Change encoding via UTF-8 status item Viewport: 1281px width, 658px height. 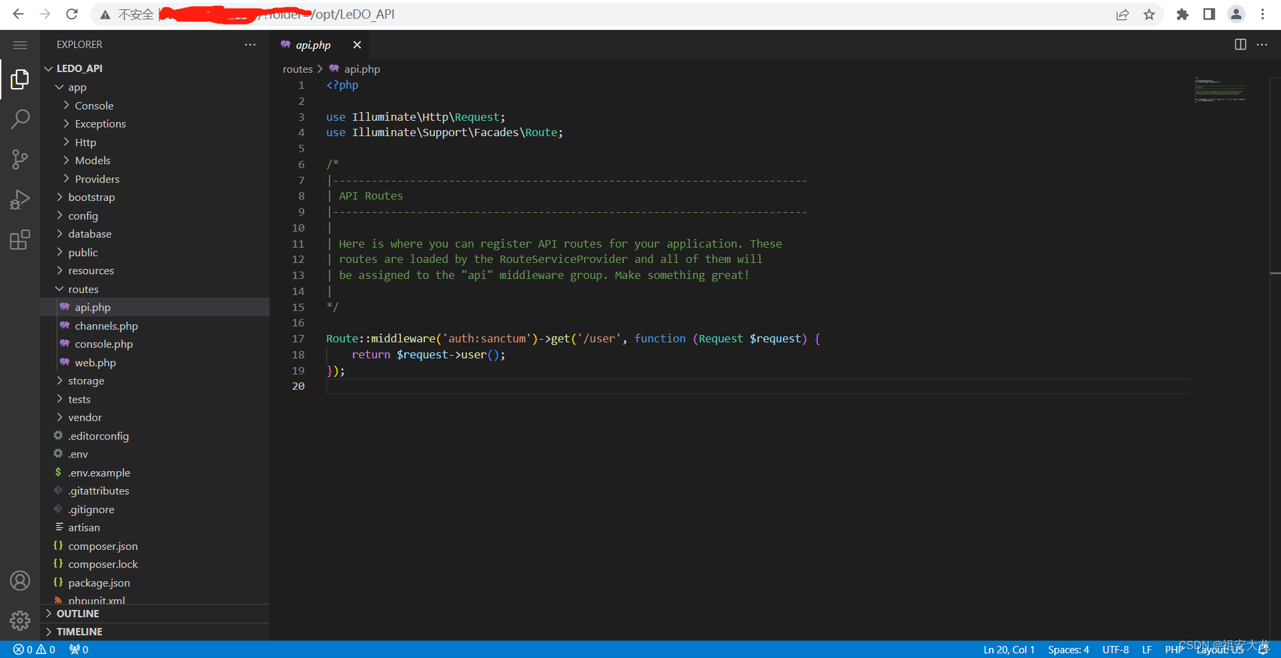point(1116,649)
